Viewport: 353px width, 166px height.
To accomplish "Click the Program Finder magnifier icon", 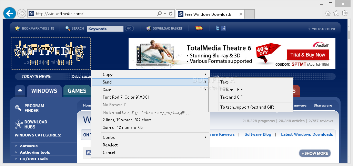I will [x=18, y=108].
